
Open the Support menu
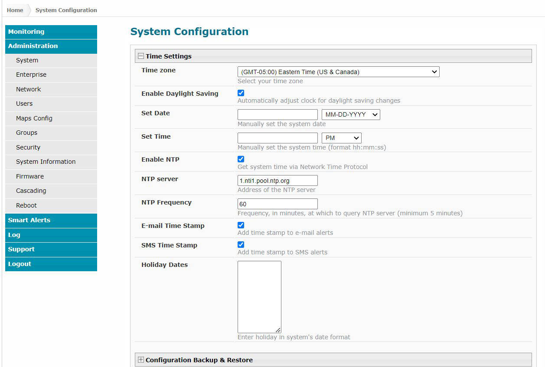point(51,249)
